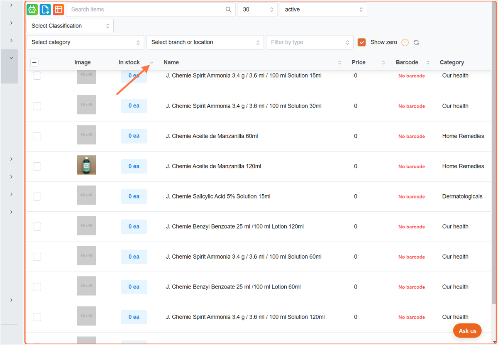The image size is (498, 345).
Task: Open J. Chemie Aceite de Manzanilla 60ml item
Action: point(212,136)
